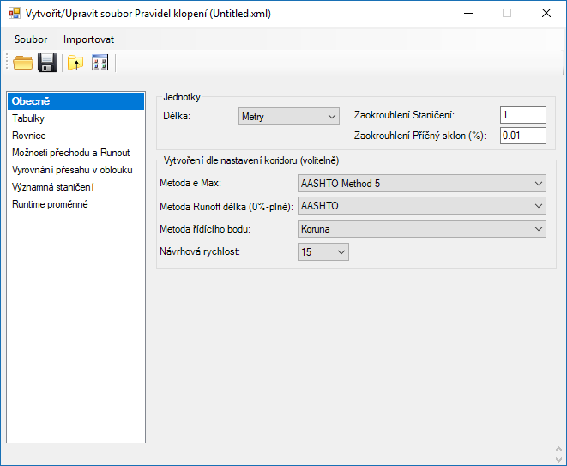Expand the Návrhová rychlost dropdown
This screenshot has width=567, height=466.
click(x=323, y=251)
